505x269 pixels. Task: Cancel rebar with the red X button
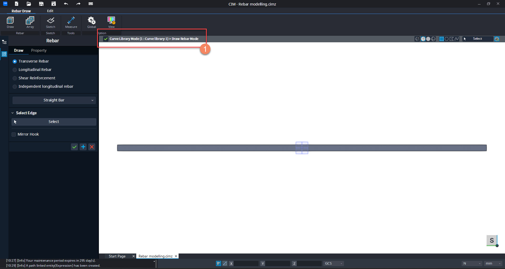point(92,147)
